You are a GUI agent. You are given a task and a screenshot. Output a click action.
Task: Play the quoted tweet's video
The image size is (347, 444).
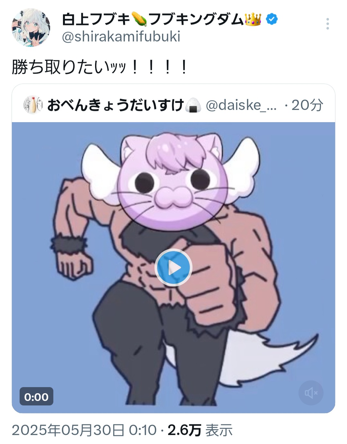173,267
